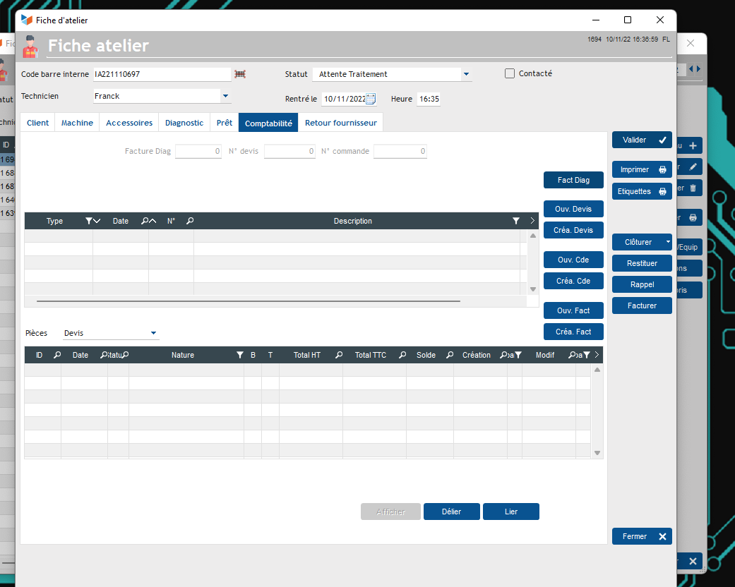Open the Clôturer button dropdown arrow
Screen dimensions: 735x587
coord(667,242)
